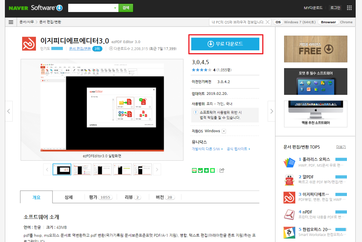Screen dimensions: 362x242
Task: Share to Naver Cafe cup icon
Action: pyautogui.click(x=200, y=170)
